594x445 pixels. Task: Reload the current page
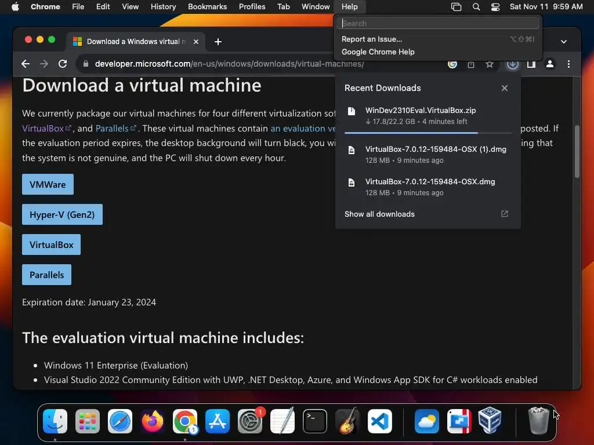(63, 64)
